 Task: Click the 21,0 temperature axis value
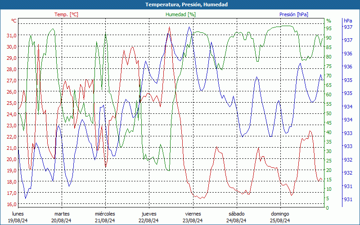tap(12, 148)
